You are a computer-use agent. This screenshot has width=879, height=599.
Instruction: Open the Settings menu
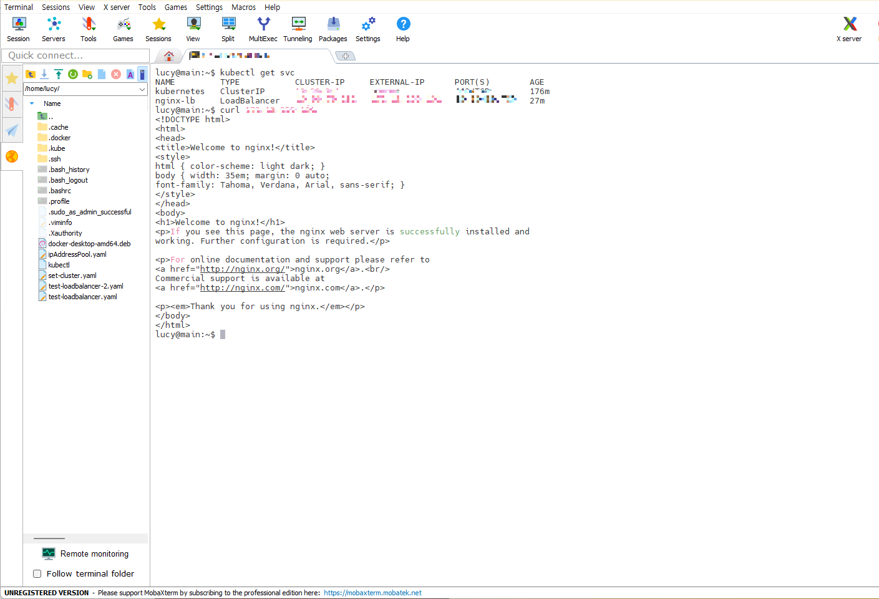pos(210,7)
